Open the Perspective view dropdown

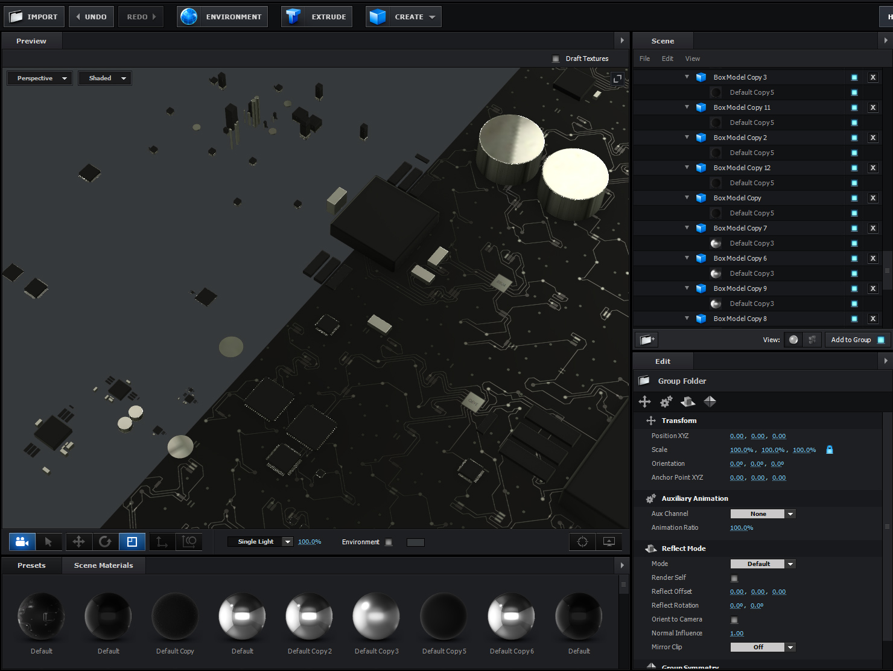pyautogui.click(x=40, y=78)
